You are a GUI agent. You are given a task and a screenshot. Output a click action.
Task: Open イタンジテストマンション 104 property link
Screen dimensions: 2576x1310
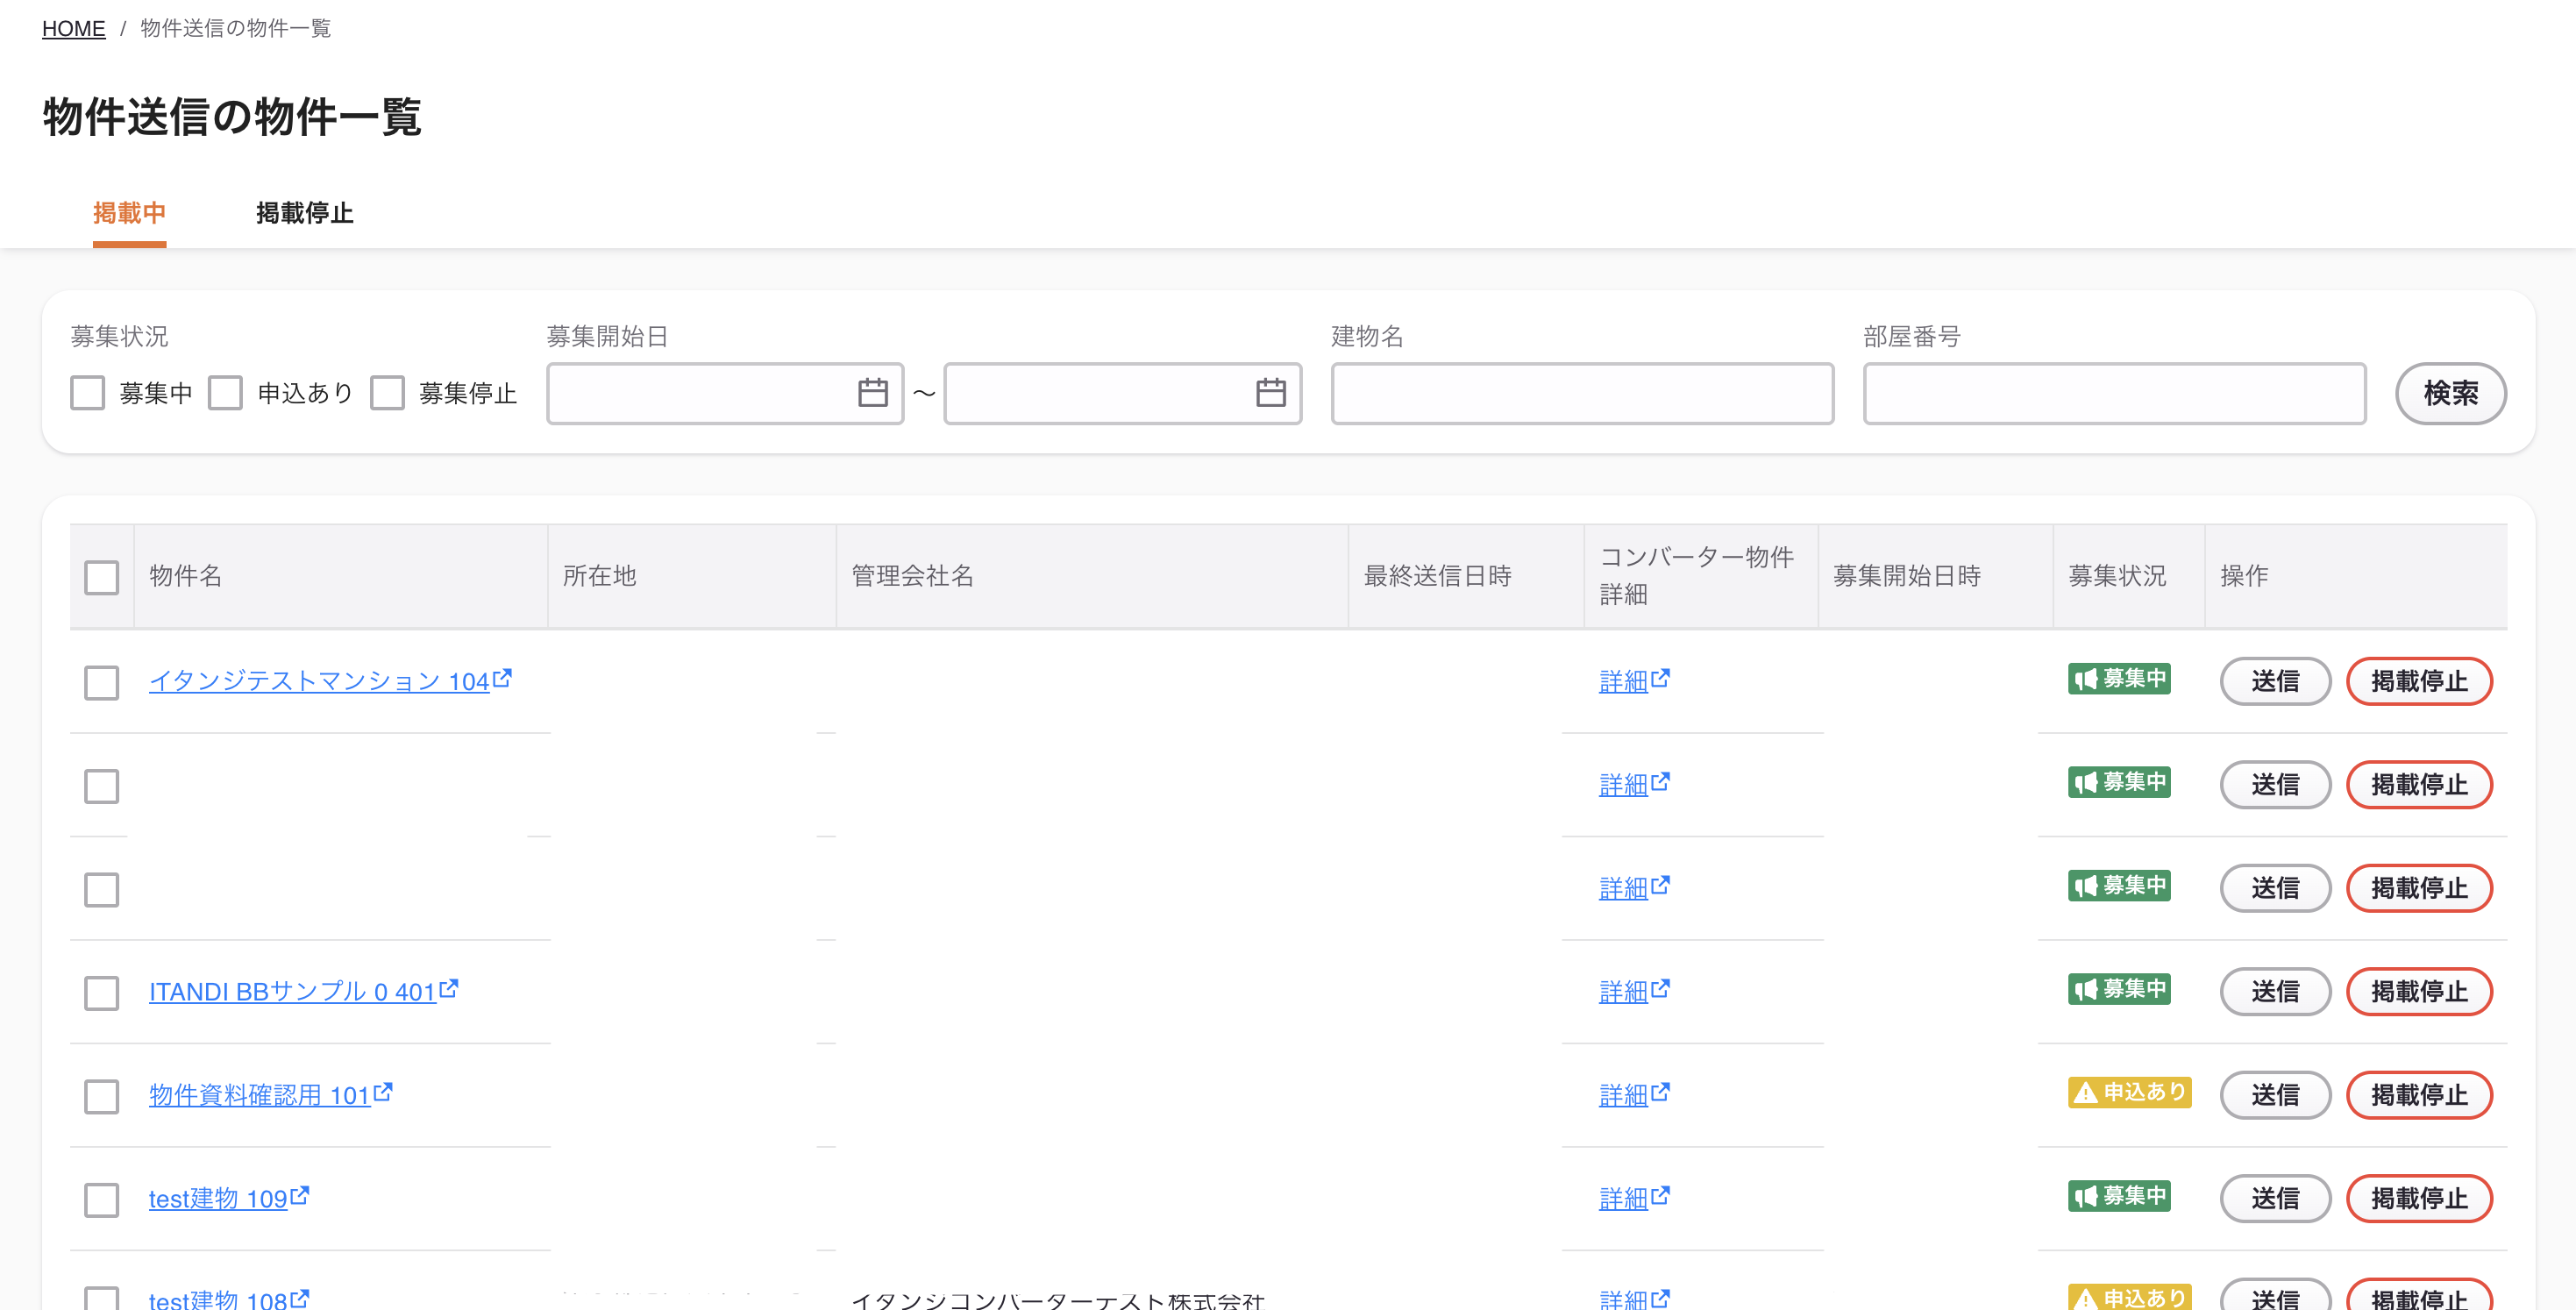tap(319, 681)
